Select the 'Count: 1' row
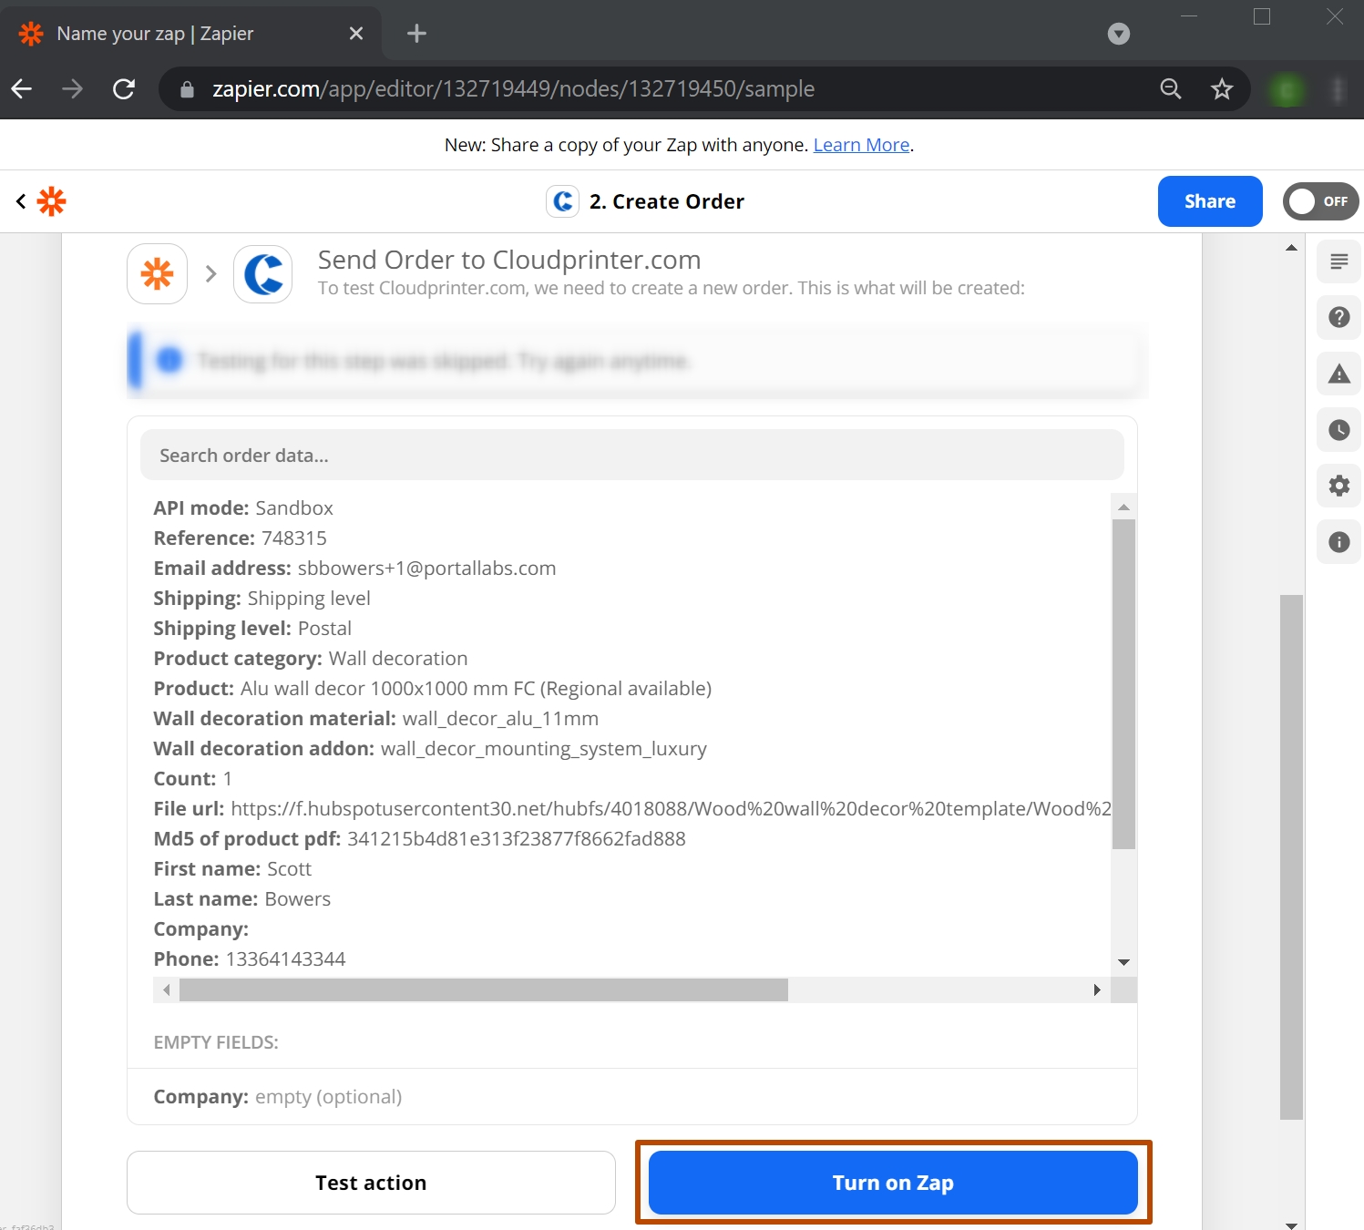Screen dimensions: 1364x1230 click(193, 778)
